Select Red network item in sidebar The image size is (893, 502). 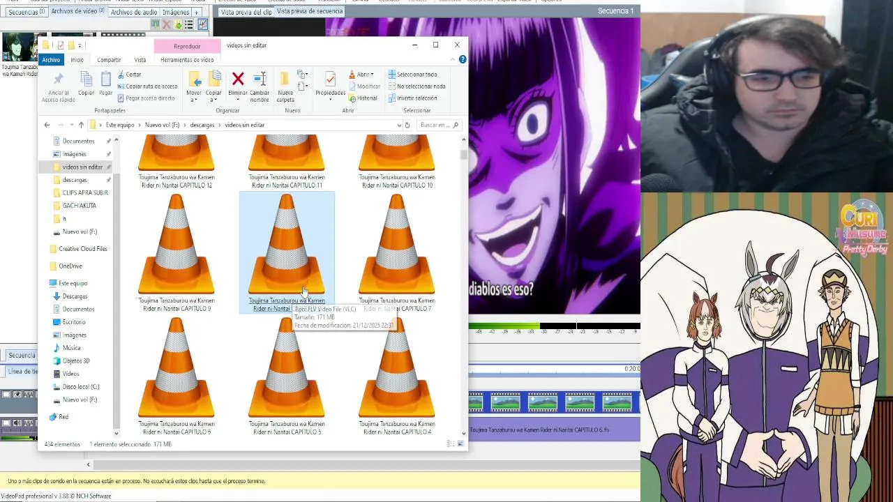(63, 417)
